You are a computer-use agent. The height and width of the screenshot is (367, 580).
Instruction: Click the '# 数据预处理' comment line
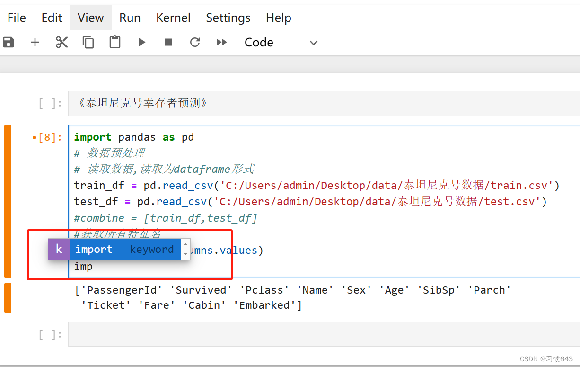click(x=109, y=153)
